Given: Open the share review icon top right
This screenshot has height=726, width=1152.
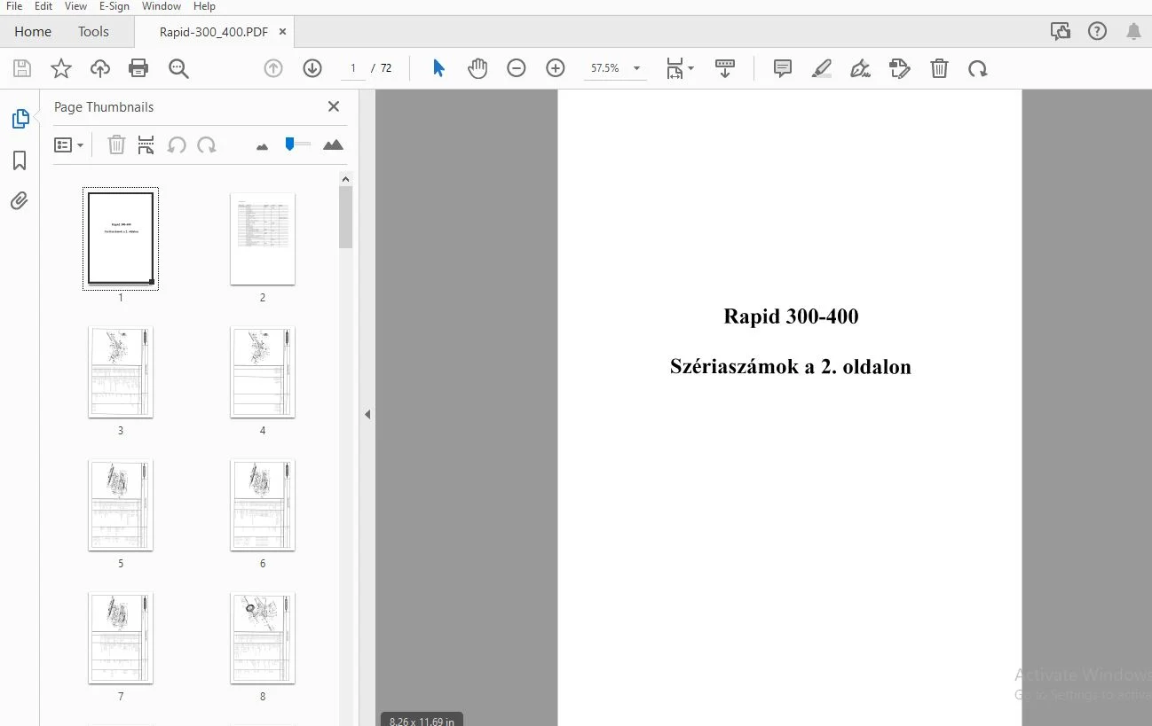Looking at the screenshot, I should pos(1061,31).
